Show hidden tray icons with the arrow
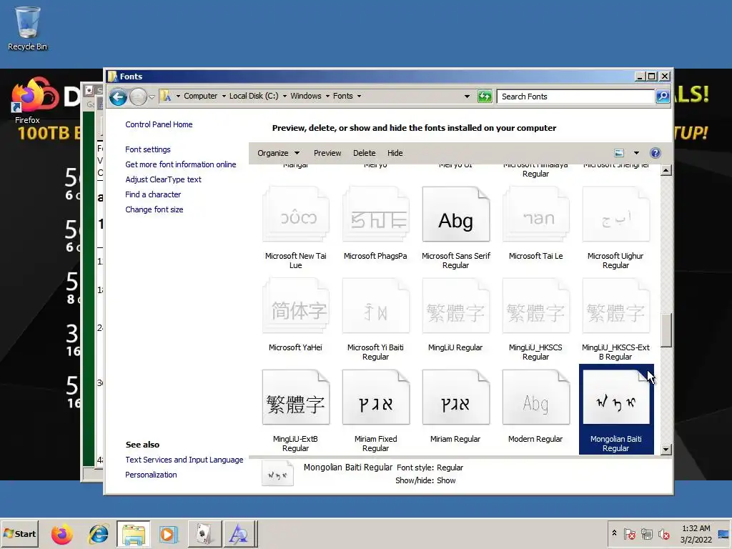 (614, 533)
